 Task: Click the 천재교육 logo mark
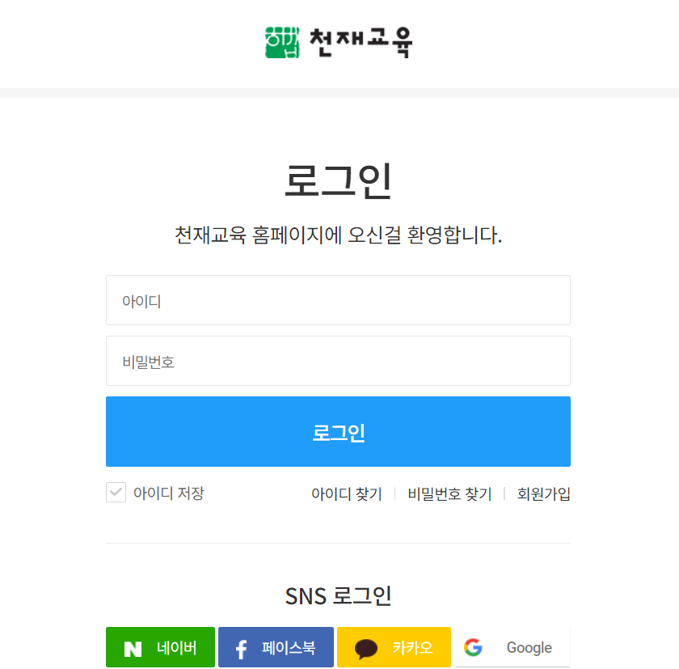click(x=281, y=43)
